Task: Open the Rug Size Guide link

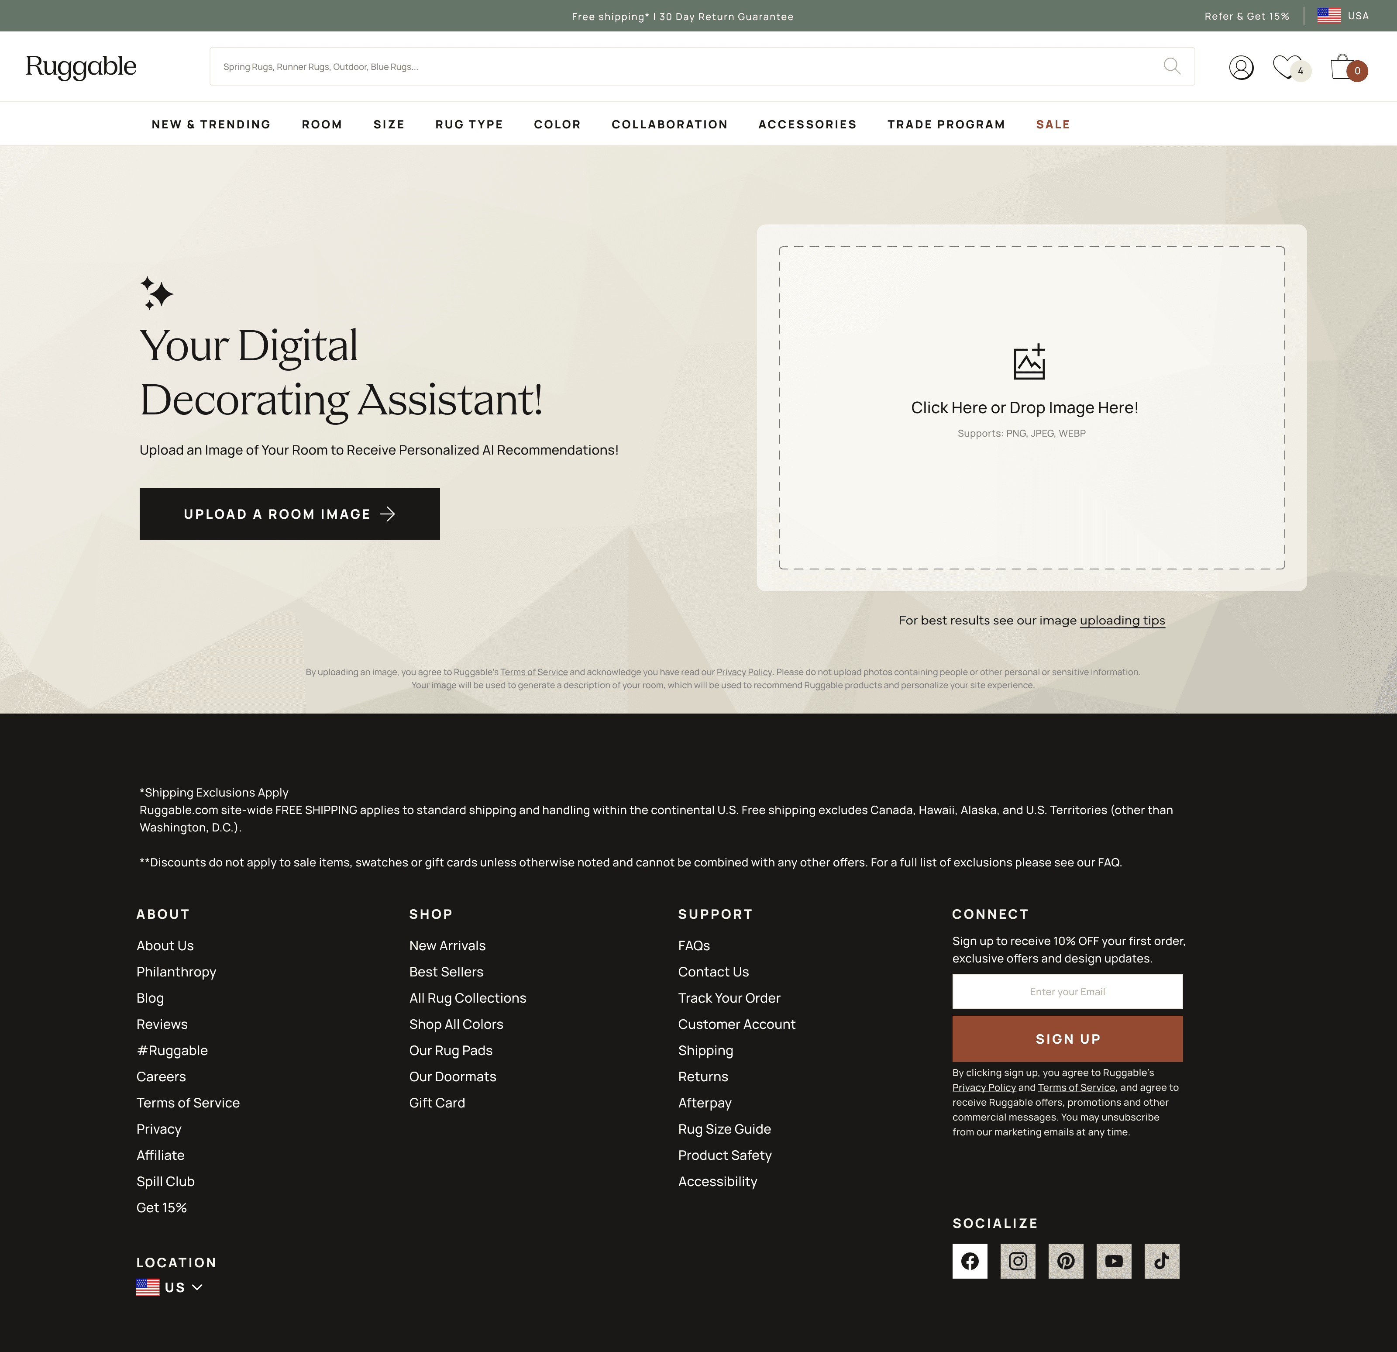Action: (x=724, y=1129)
